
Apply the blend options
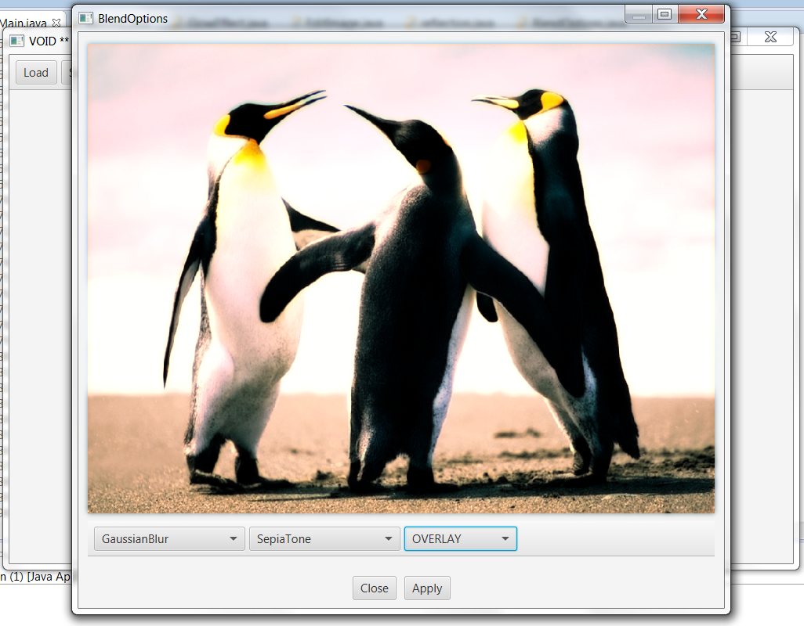click(x=427, y=588)
